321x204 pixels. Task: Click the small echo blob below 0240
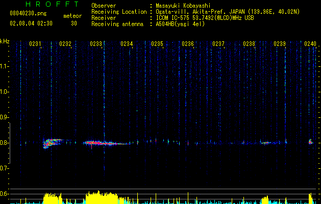pos(311,142)
